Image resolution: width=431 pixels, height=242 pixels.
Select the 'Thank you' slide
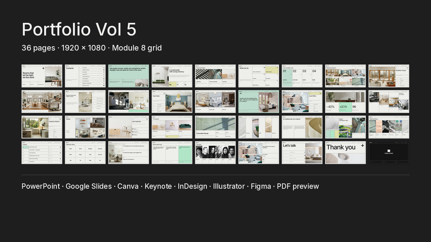tap(346, 153)
